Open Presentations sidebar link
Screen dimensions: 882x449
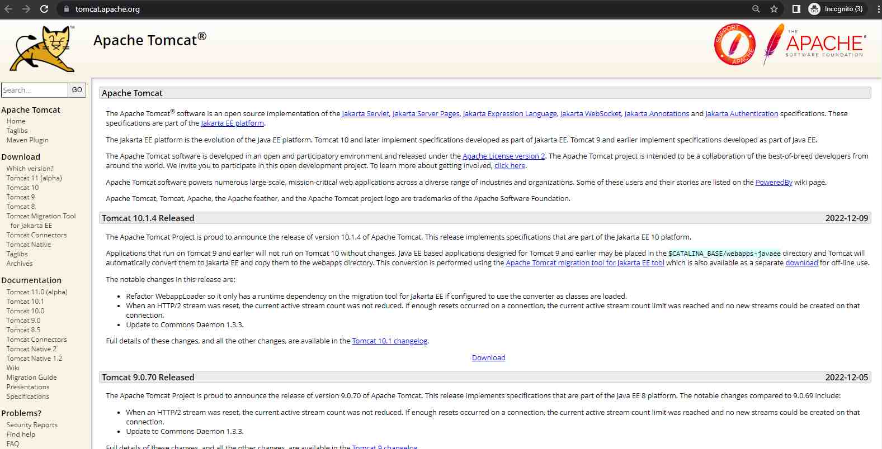pyautogui.click(x=28, y=387)
